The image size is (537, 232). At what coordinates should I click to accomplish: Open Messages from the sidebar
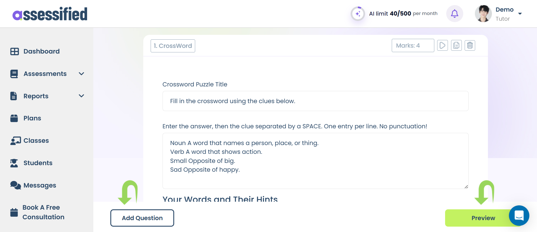40,185
